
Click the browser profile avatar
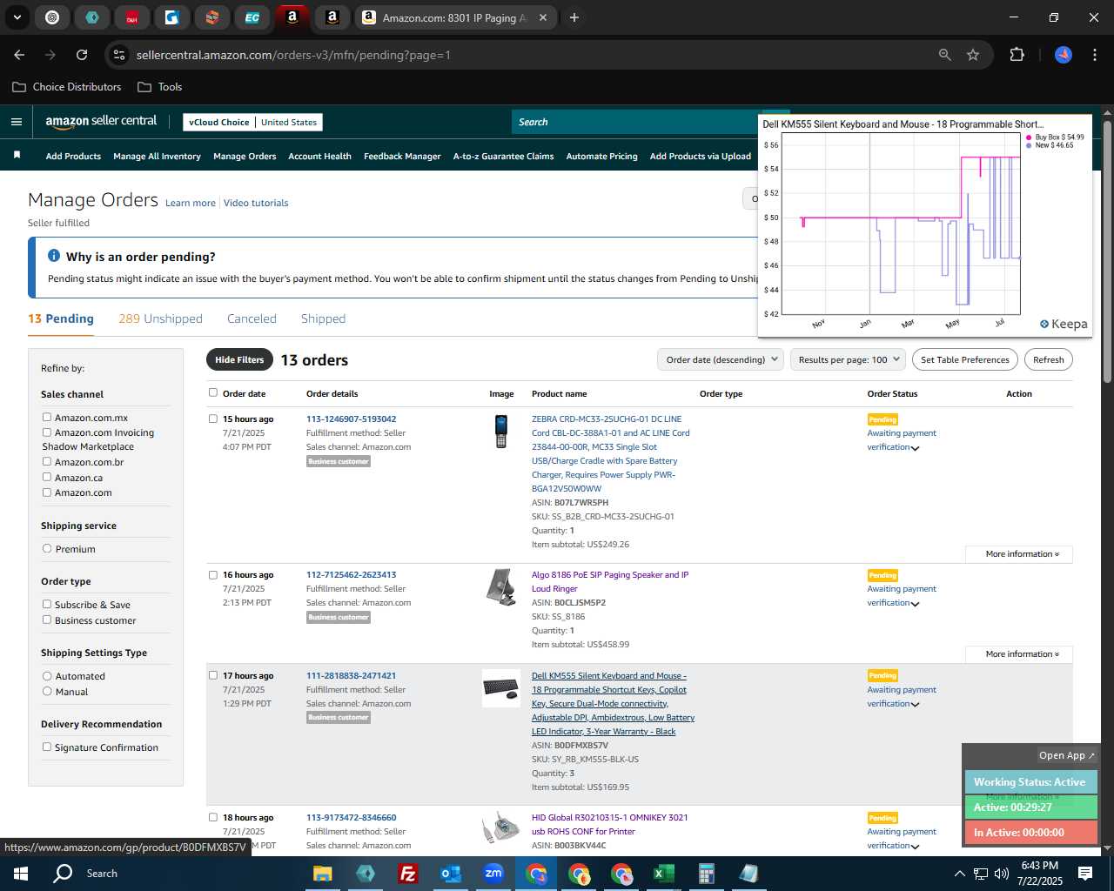pos(1064,55)
